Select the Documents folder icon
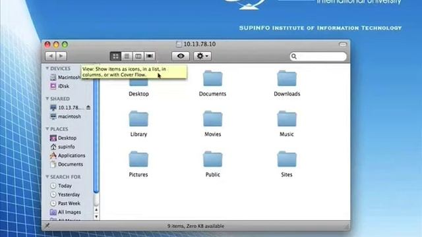The height and width of the screenshot is (237, 422). (x=212, y=78)
